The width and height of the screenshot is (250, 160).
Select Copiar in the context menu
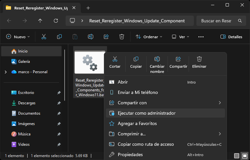[x=136, y=62]
